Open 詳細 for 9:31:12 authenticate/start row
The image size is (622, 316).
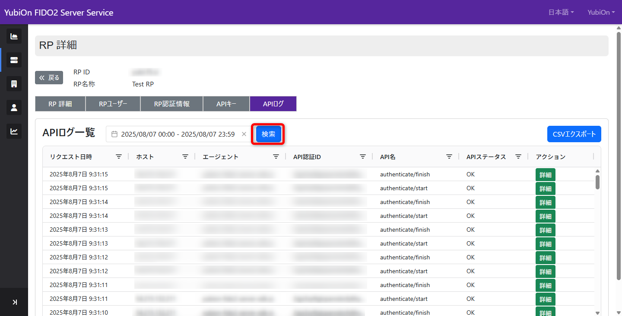coord(546,272)
